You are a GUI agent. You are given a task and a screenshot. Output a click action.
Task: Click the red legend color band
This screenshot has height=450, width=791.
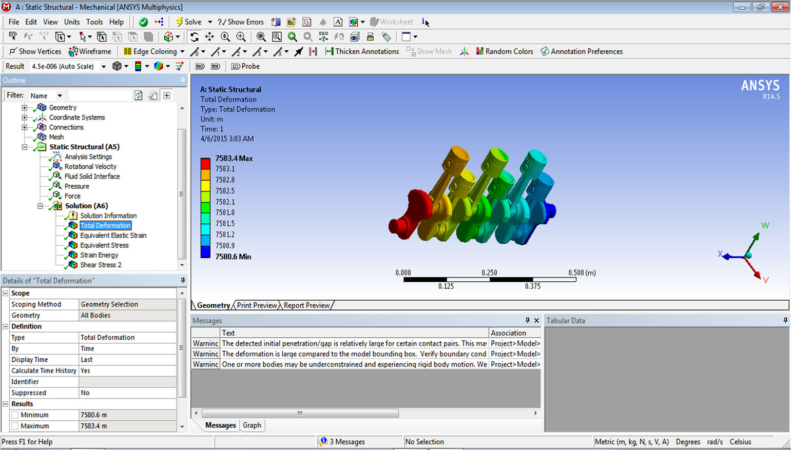pos(205,164)
